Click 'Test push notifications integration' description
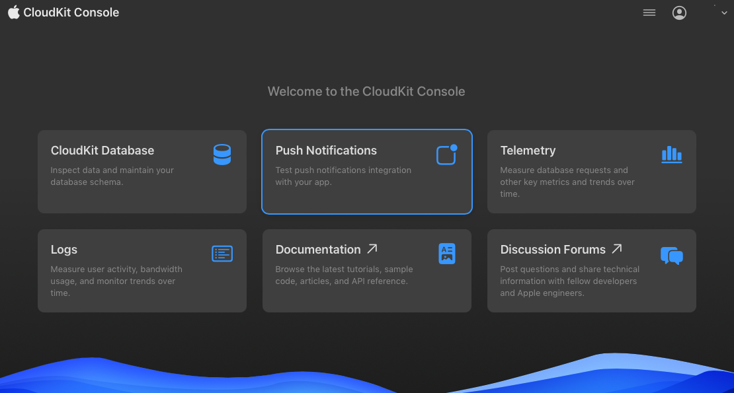Viewport: 734px width, 393px height. (x=343, y=176)
